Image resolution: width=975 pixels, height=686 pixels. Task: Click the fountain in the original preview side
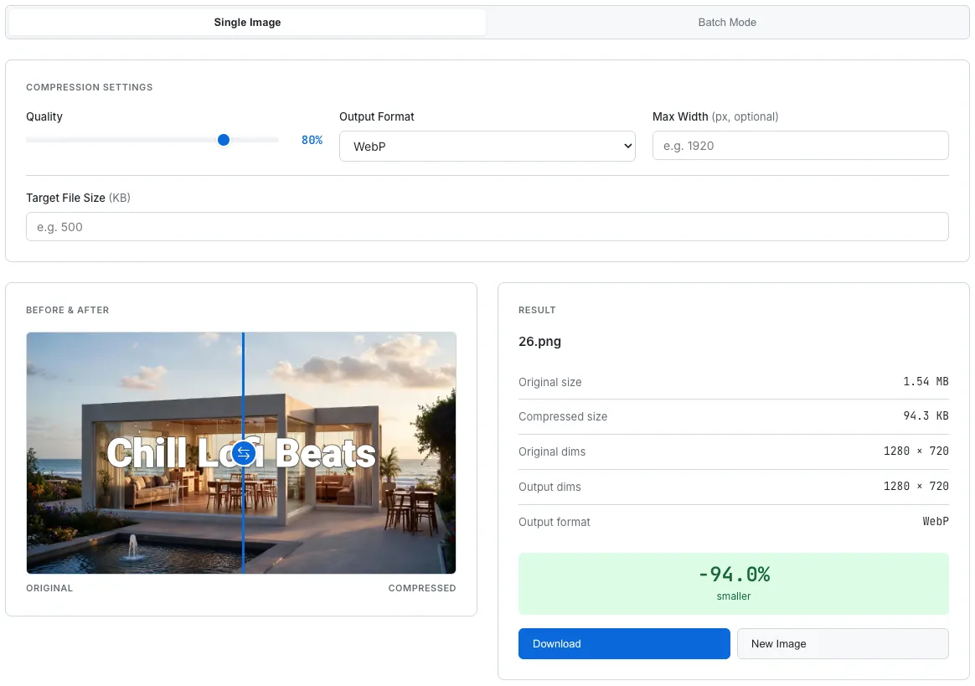(132, 546)
